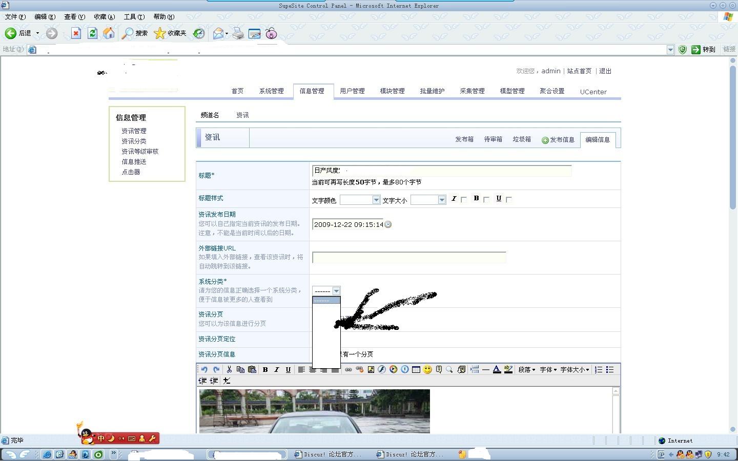738x461 pixels.
Task: Undo the last edit in the editor
Action: coord(204,369)
